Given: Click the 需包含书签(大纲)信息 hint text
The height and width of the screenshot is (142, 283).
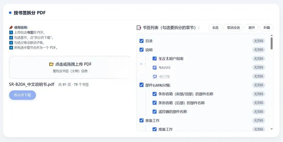Looking at the screenshot, I should (70, 71).
